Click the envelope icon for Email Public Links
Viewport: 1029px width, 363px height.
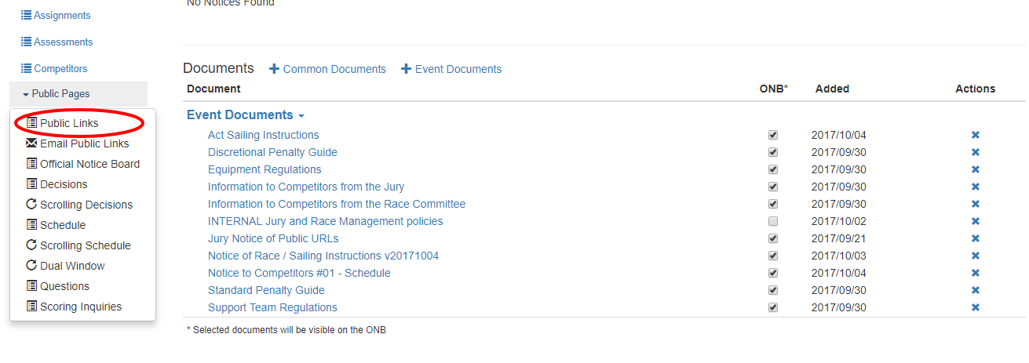31,143
